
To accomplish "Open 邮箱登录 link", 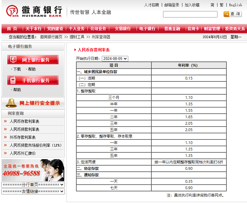I will 172,5.
